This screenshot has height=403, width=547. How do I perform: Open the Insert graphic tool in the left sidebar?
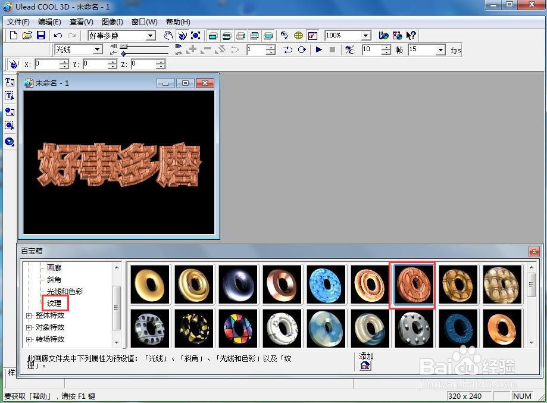[x=10, y=112]
